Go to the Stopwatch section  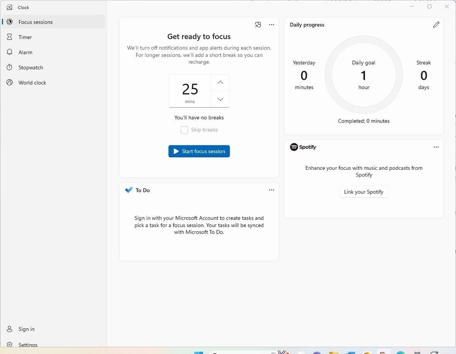point(54,67)
